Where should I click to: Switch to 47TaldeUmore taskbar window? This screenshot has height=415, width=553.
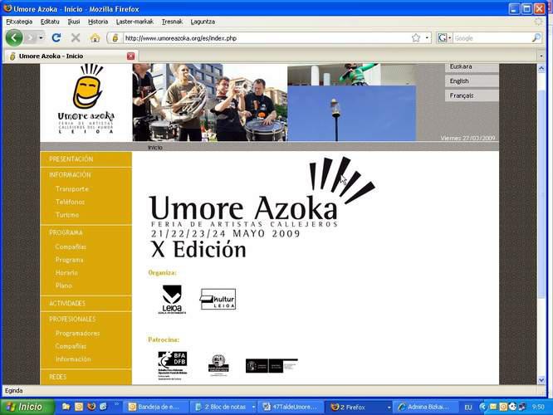(291, 407)
